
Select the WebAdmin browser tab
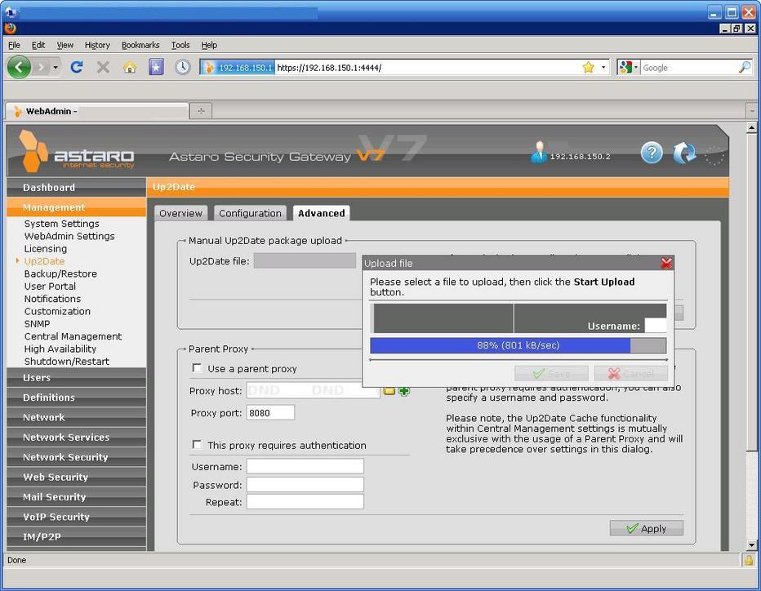(x=96, y=111)
